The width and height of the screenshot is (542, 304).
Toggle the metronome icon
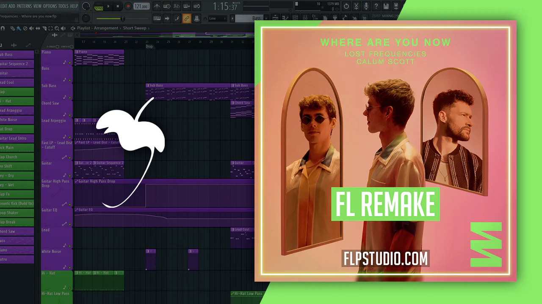coord(157,6)
